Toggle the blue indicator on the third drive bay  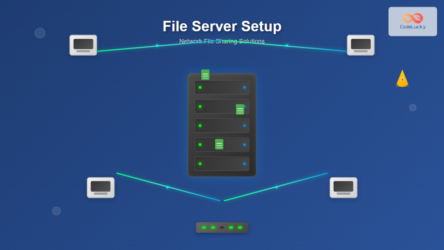[244, 126]
